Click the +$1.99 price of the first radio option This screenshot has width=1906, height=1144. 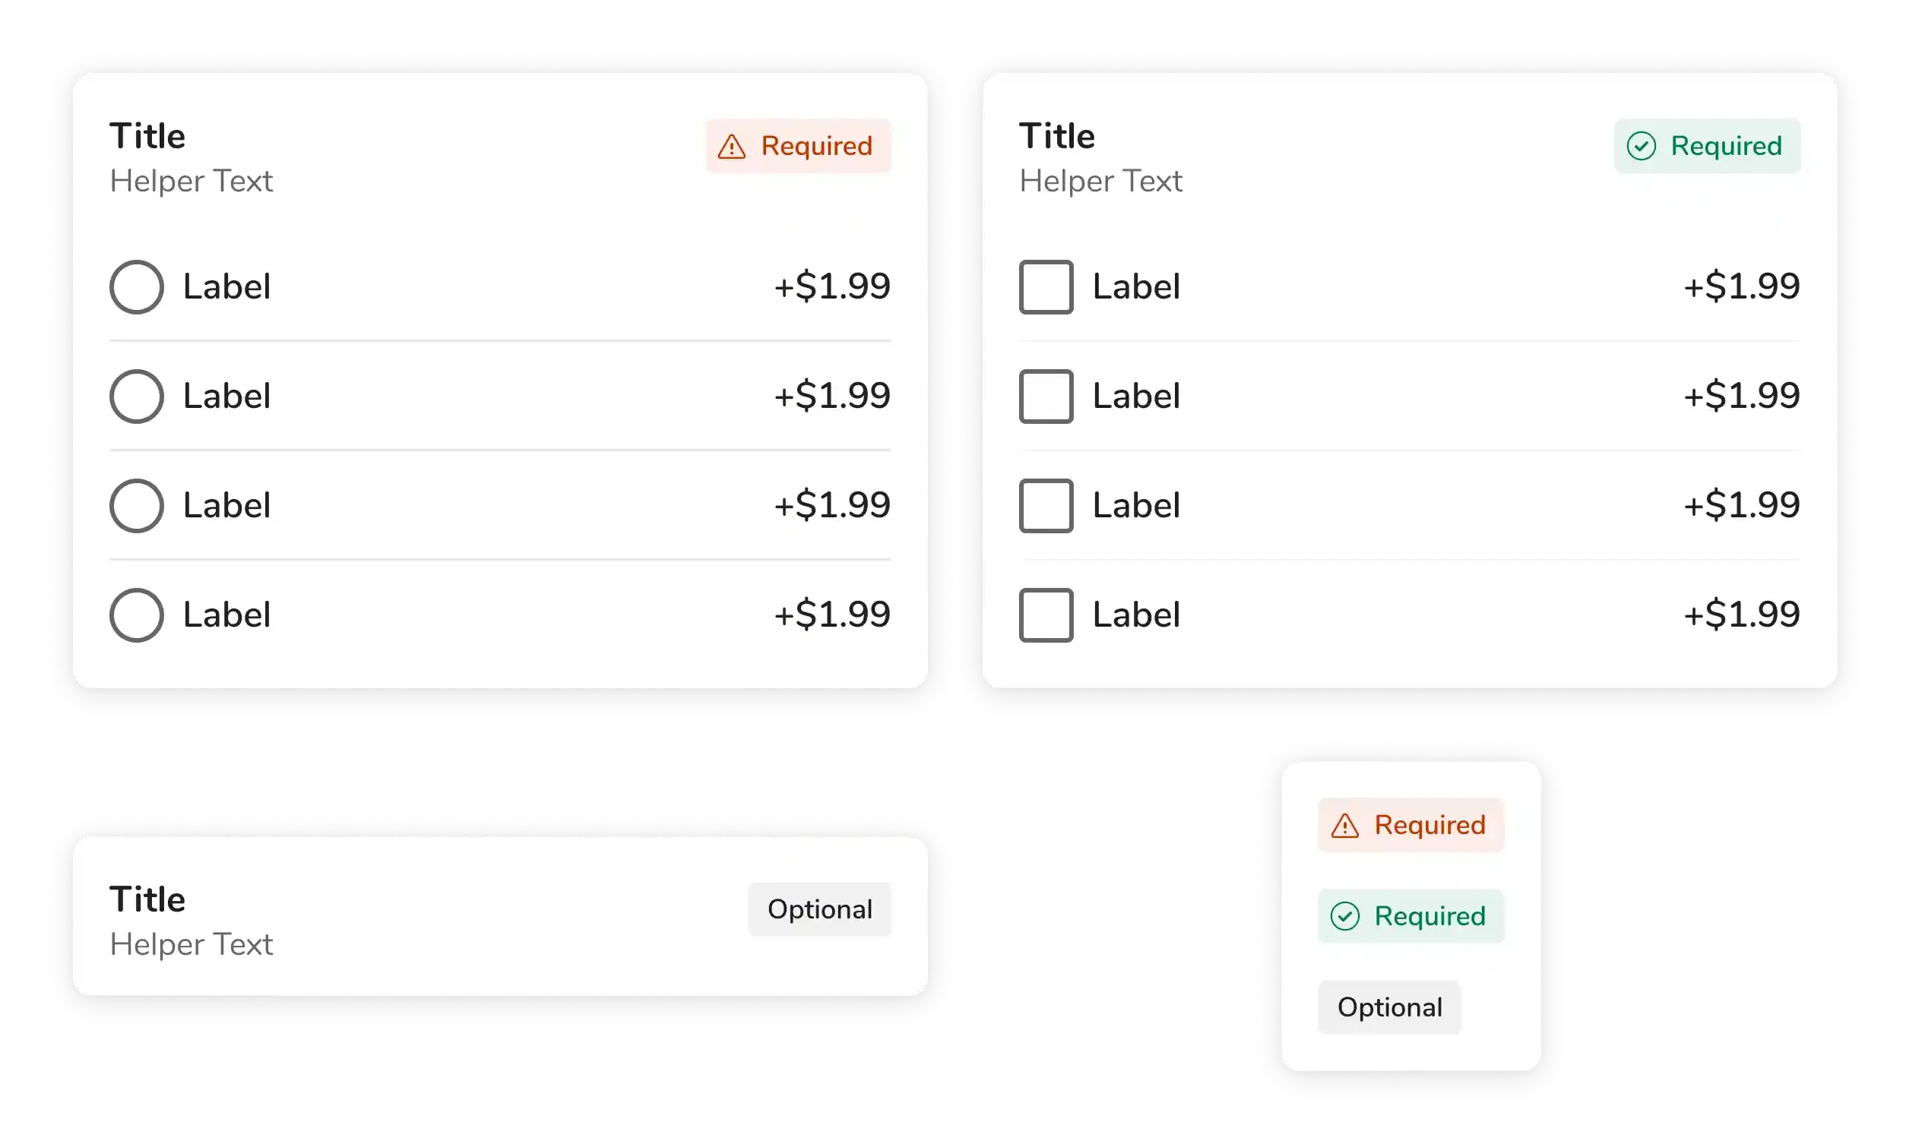pyautogui.click(x=832, y=287)
